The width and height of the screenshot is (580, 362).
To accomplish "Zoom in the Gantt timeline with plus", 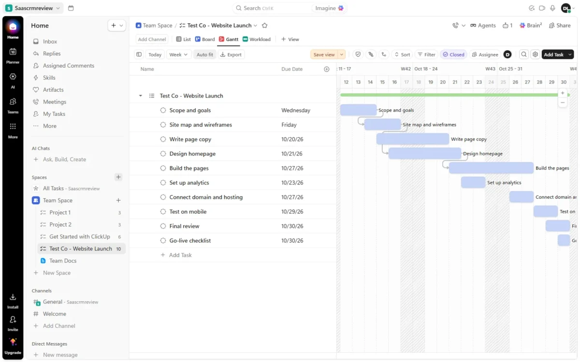I will 563,93.
